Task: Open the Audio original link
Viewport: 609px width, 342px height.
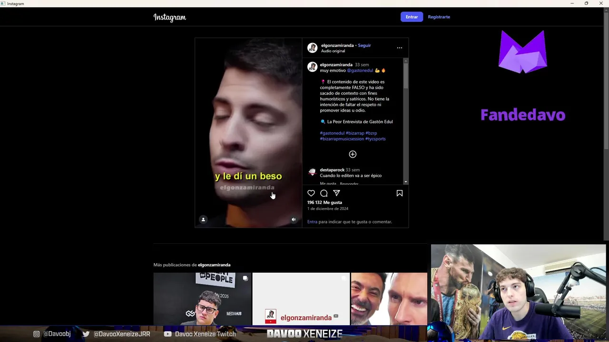Action: (x=333, y=51)
